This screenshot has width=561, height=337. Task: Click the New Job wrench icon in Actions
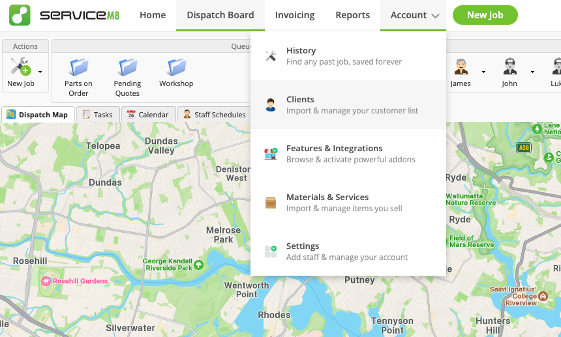click(20, 66)
